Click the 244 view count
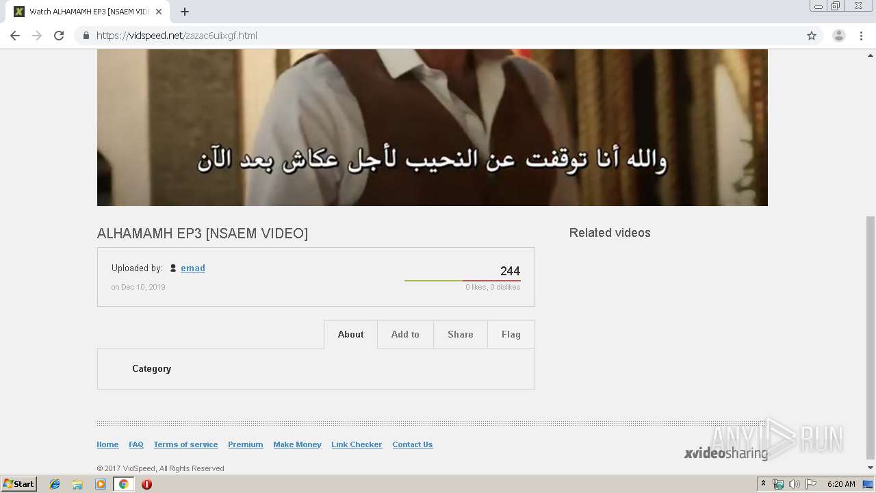 click(x=510, y=271)
